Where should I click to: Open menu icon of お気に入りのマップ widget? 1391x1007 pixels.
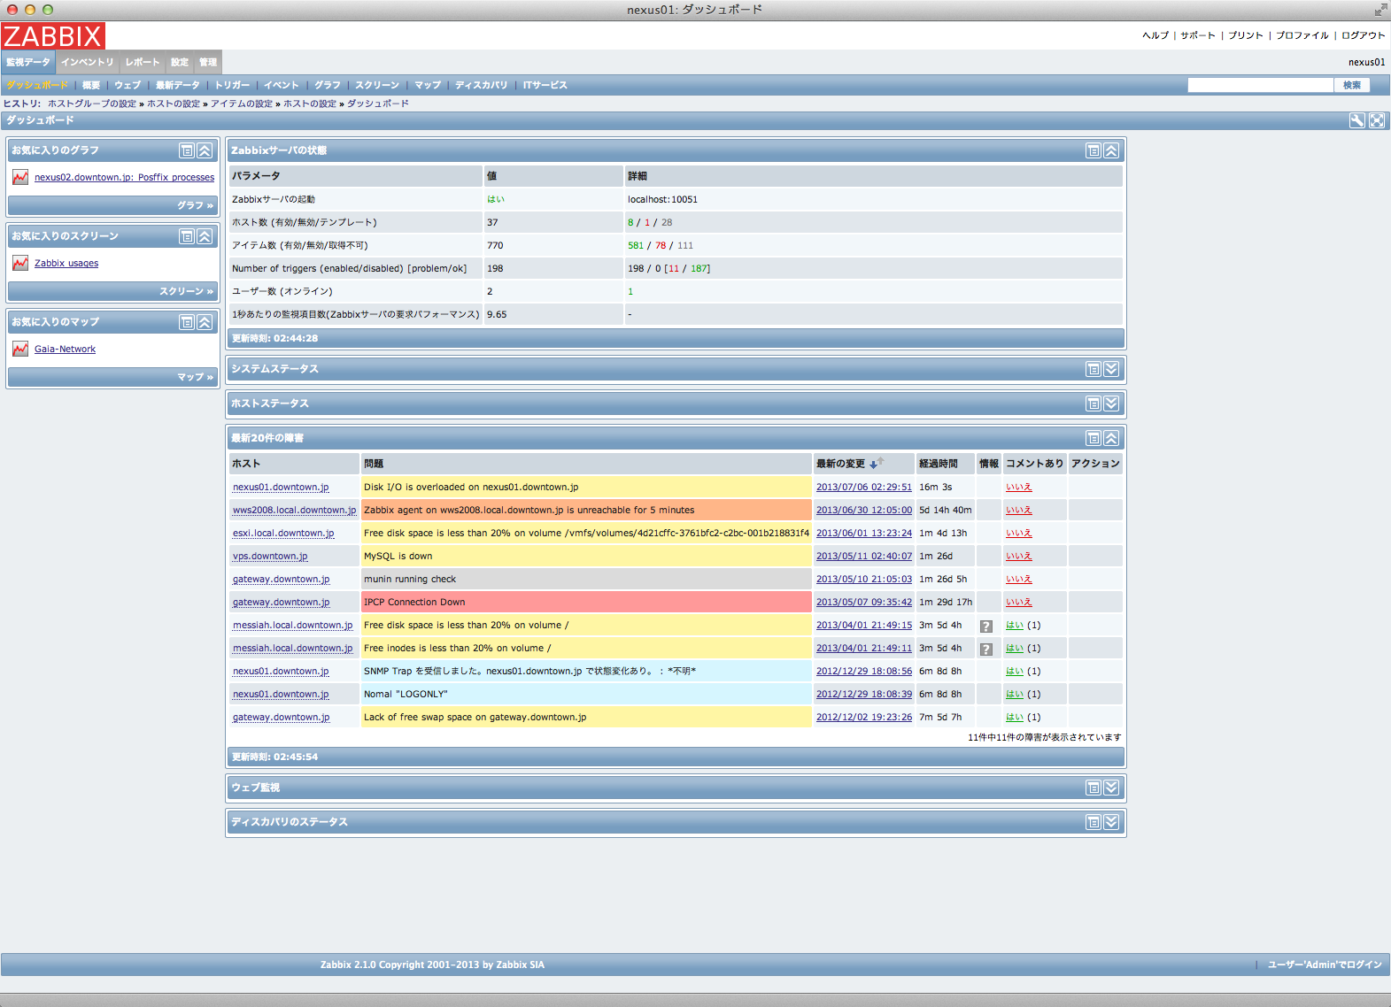point(187,322)
